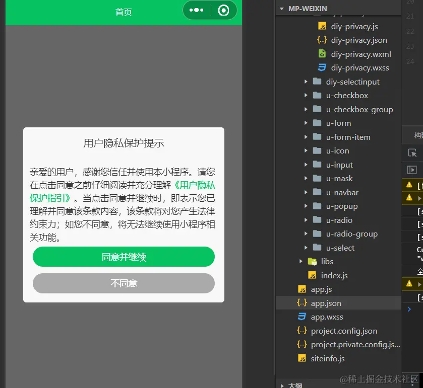Expand the 大纲 outline section
Viewport: 423px width, 388px height.
tap(282, 385)
